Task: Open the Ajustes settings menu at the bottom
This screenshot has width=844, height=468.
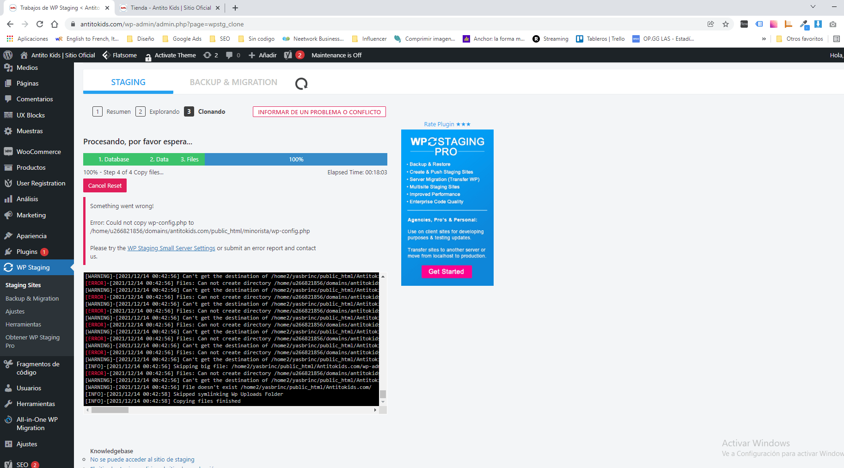Action: pos(27,444)
